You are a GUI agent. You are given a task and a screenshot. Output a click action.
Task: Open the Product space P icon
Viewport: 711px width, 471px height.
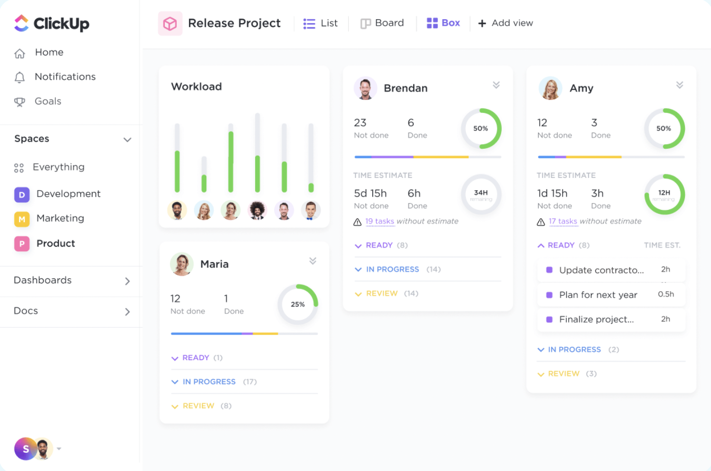pos(22,243)
